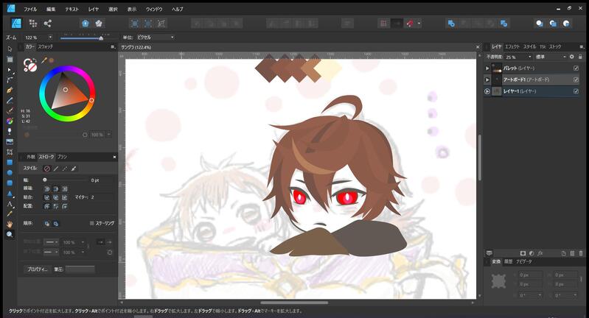Select the Rectangle shape tool
The height and width of the screenshot is (318, 589).
point(10,163)
